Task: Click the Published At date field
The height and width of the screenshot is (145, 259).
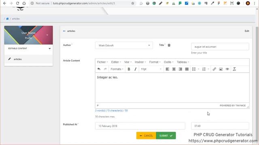Action: tap(140, 126)
